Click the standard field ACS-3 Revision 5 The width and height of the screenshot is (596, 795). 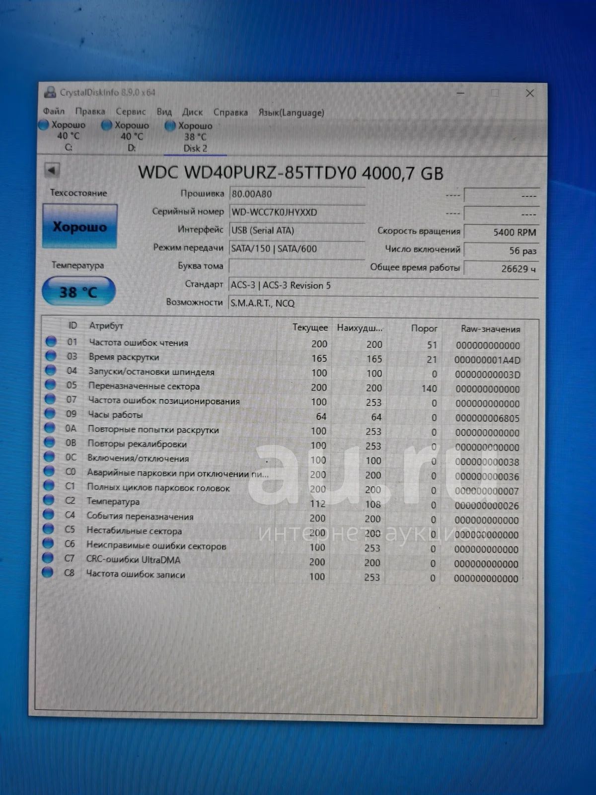[x=384, y=285]
